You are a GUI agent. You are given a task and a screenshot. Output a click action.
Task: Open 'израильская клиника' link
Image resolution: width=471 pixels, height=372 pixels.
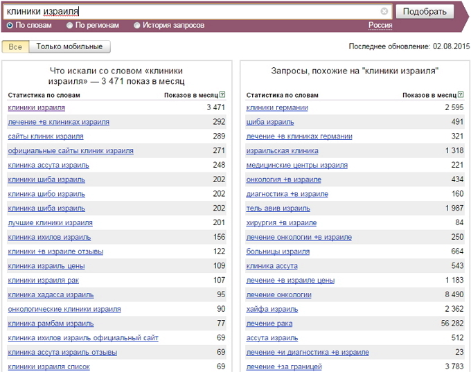(283, 151)
